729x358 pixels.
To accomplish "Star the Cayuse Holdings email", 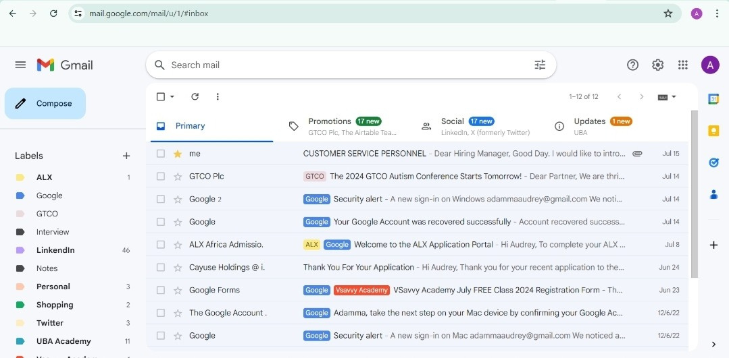I will 178,267.
